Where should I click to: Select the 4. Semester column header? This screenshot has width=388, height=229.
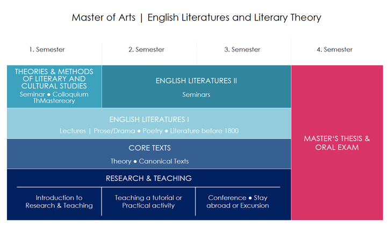pos(335,50)
